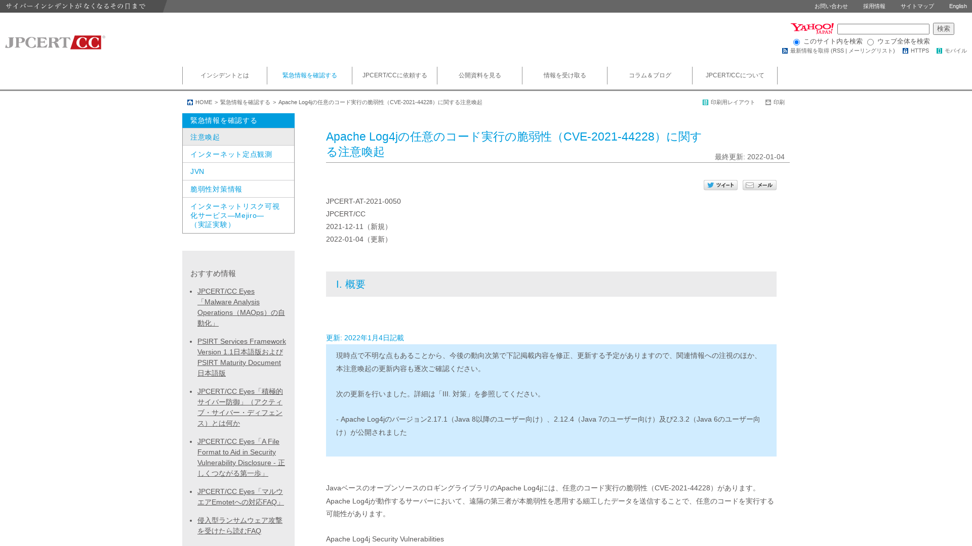Click the 'JPCERT-AT-2021-0050' text
This screenshot has width=972, height=546.
363,202
